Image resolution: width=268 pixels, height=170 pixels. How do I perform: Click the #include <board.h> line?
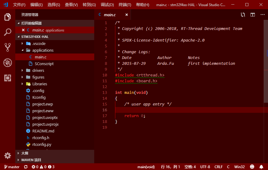coord(136,81)
